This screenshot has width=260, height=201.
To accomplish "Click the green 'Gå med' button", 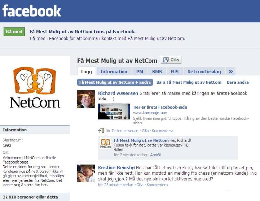I will tap(14, 31).
